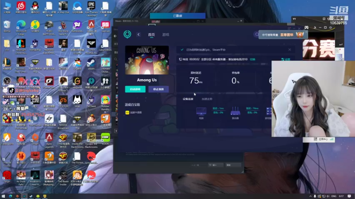
Task: Open the Rubber Bandits desktop shortcut
Action: (x=105, y=103)
